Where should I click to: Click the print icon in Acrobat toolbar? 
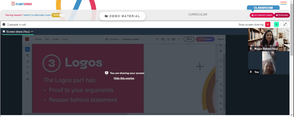tap(174, 39)
